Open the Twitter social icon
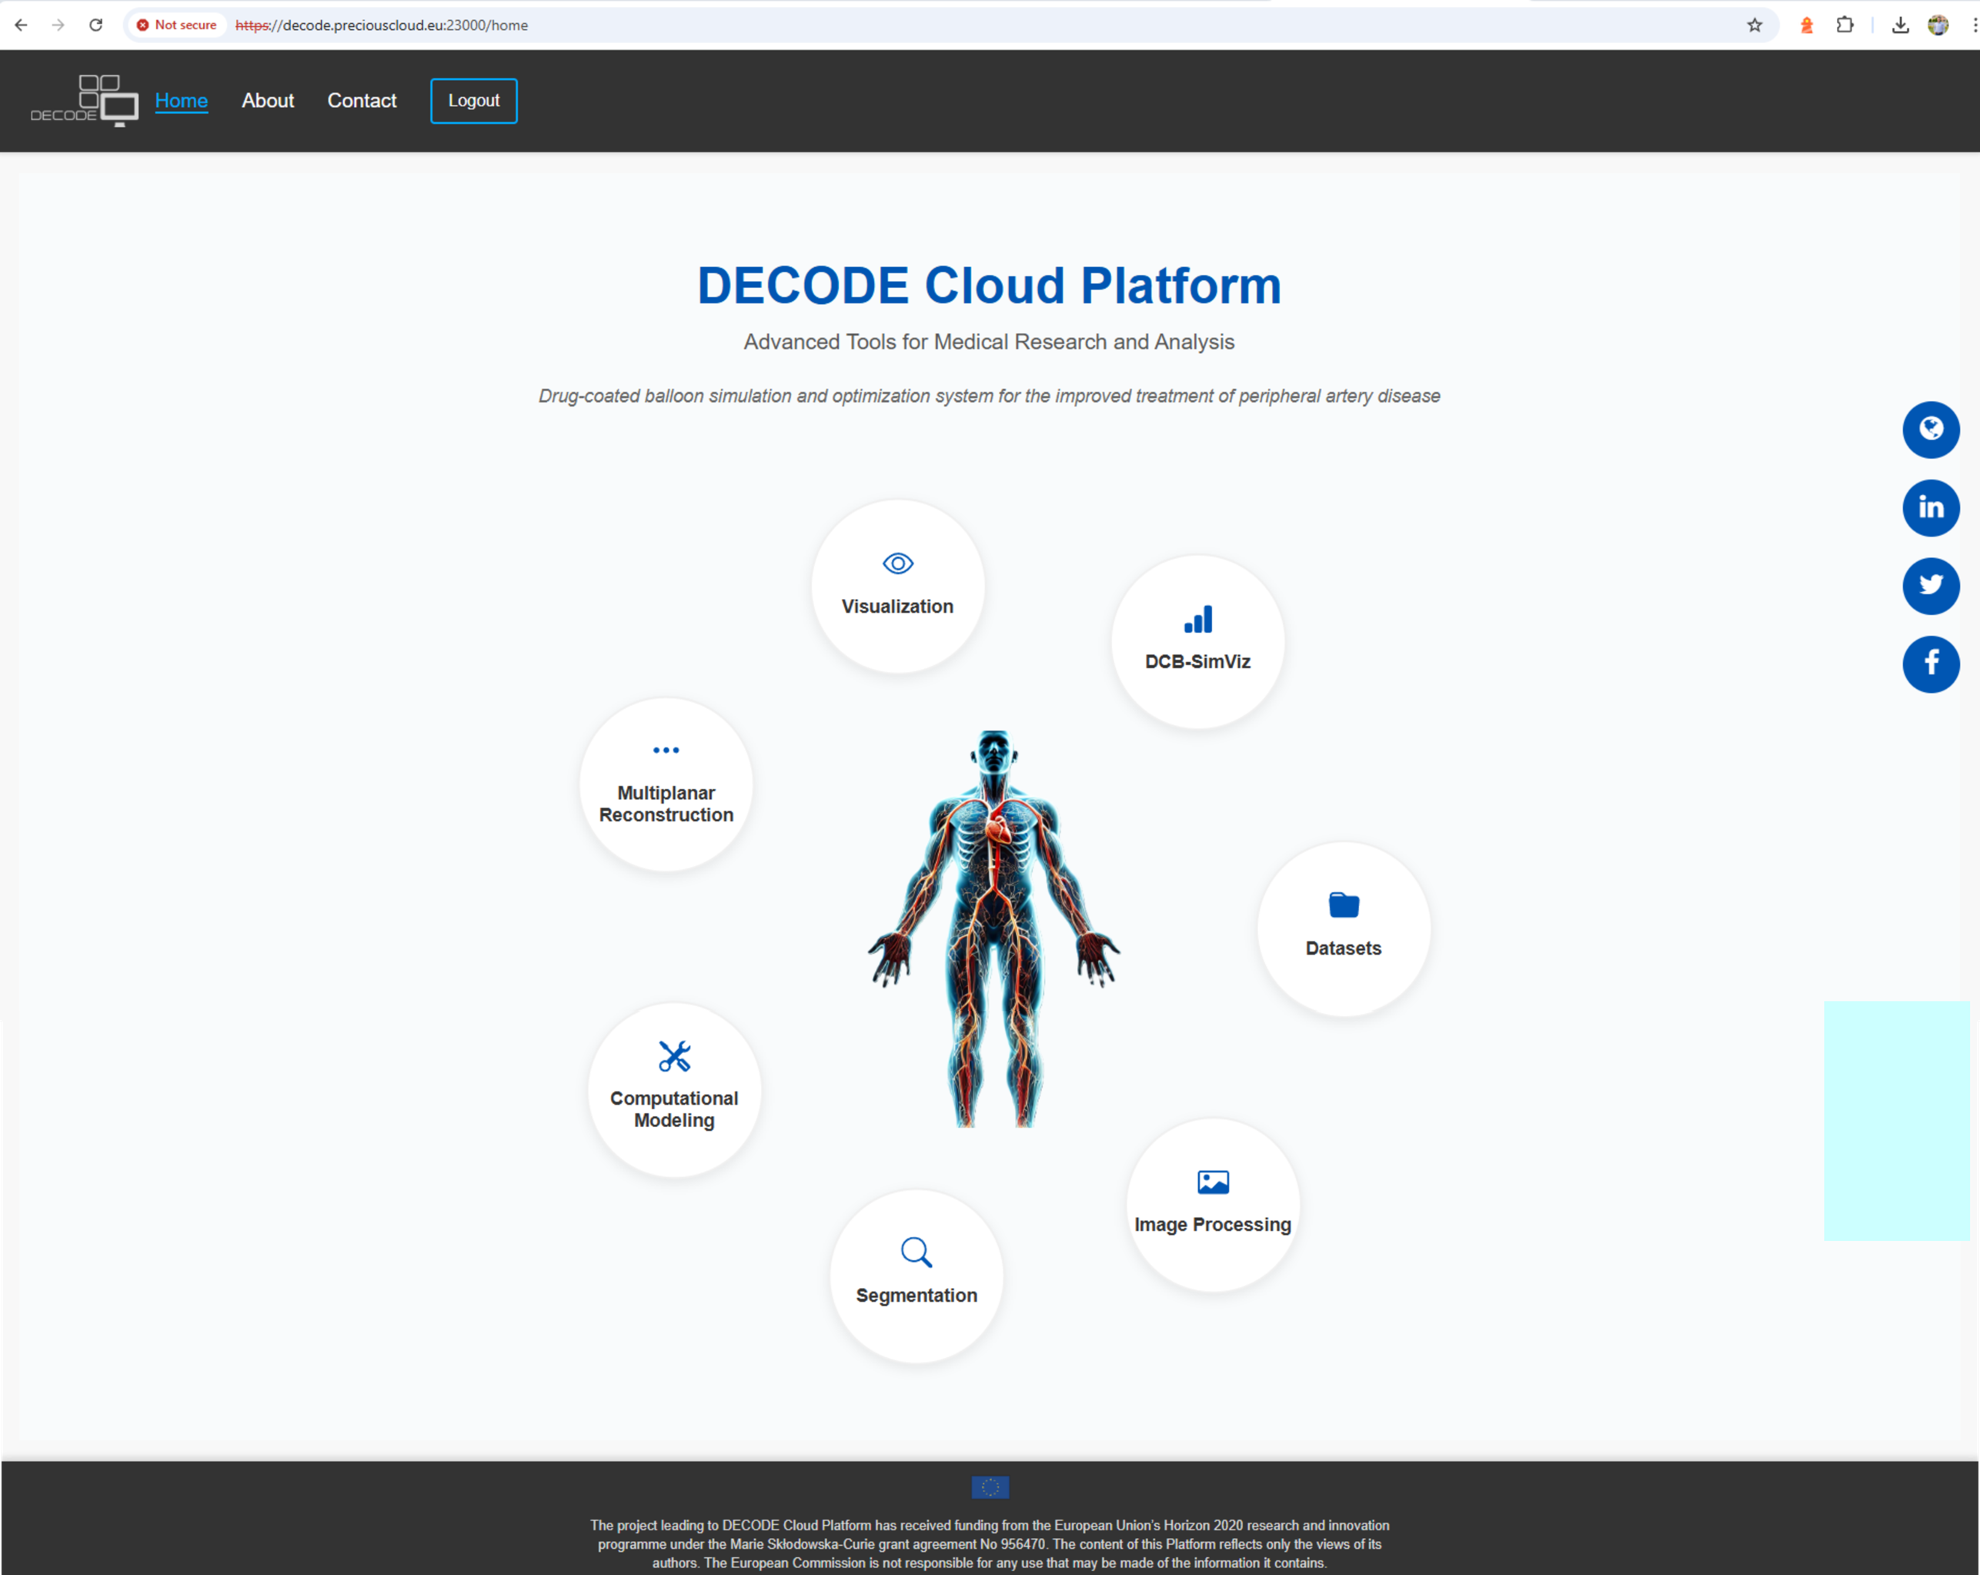The image size is (1980, 1575). tap(1931, 585)
